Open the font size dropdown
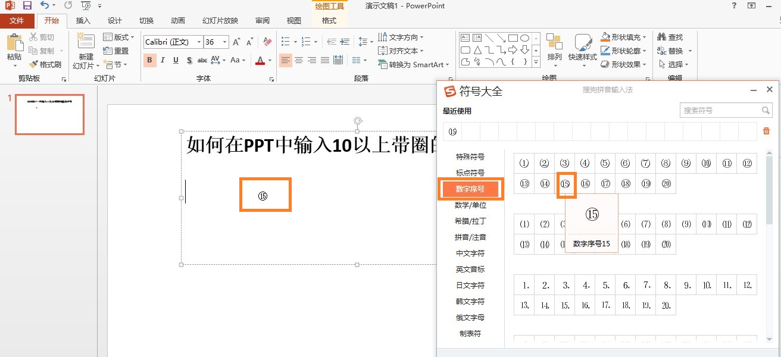 coord(224,42)
